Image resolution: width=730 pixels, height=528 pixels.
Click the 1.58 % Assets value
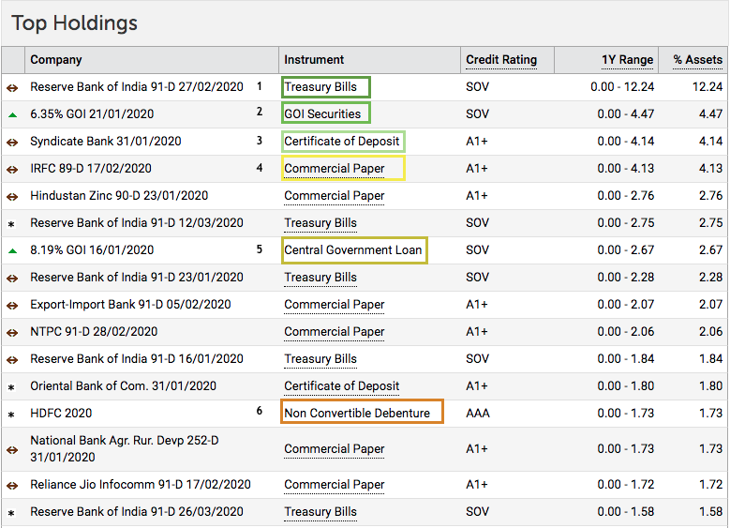[710, 512]
